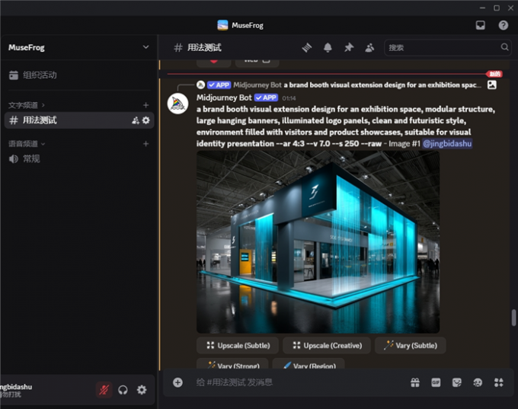Image resolution: width=518 pixels, height=409 pixels.
Task: Join the 常规 voice channel
Action: [x=78, y=159]
